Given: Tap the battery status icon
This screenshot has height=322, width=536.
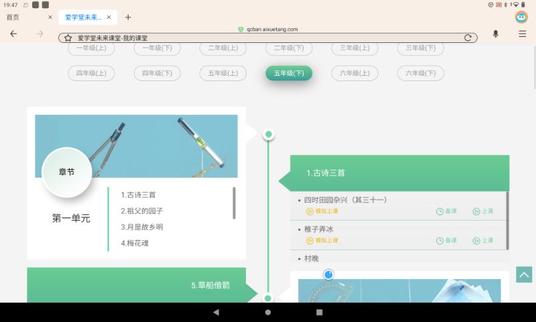Looking at the screenshot, I should pos(523,5).
